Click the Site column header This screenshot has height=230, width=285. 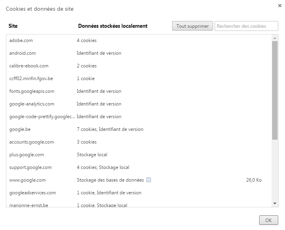(x=13, y=26)
